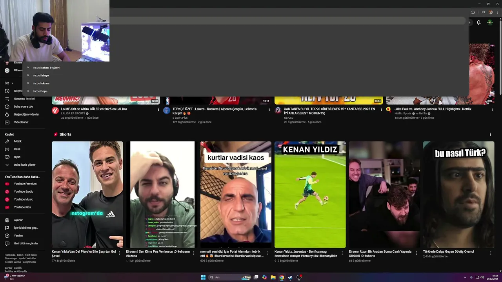Open Geçmiş history icon in sidebar

tap(7, 91)
